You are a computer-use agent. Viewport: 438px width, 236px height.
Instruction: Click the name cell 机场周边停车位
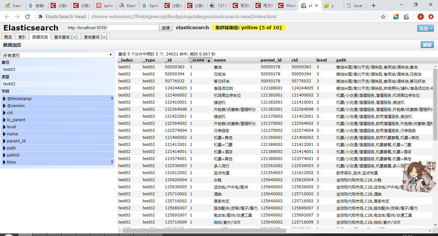tap(227, 95)
